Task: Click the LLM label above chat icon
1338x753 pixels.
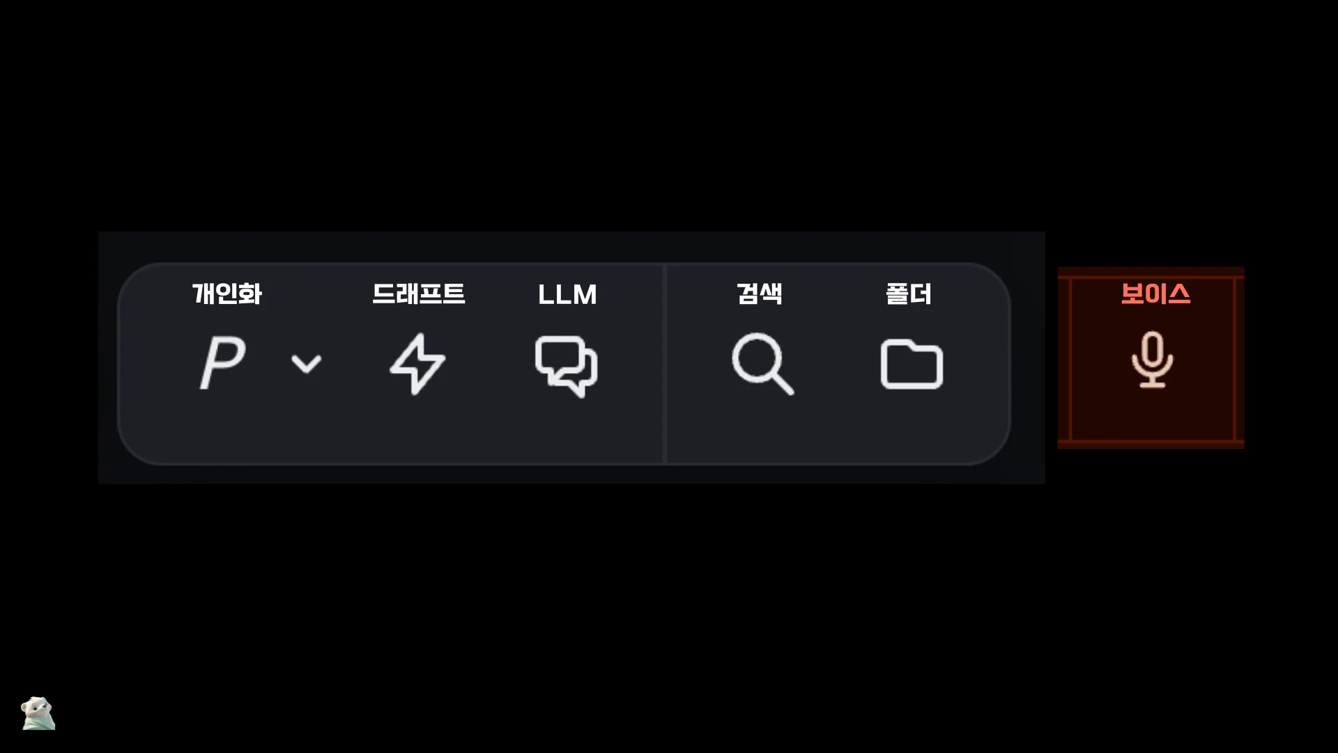Action: coord(567,295)
